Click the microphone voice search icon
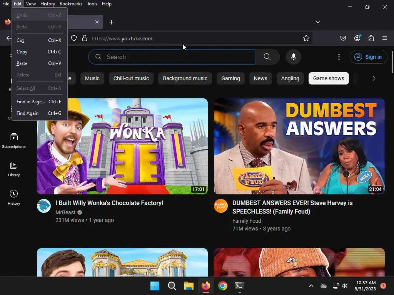This screenshot has width=394, height=295. point(293,57)
